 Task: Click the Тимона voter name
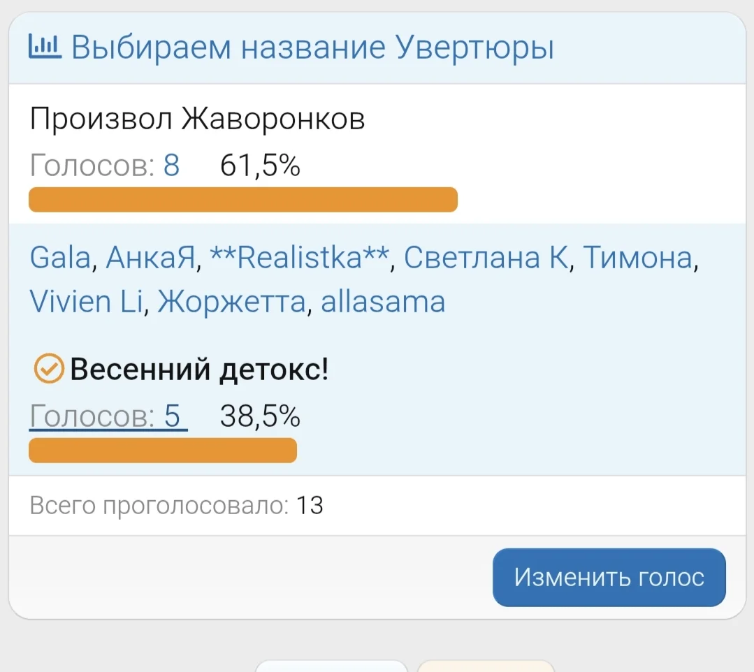tap(636, 258)
